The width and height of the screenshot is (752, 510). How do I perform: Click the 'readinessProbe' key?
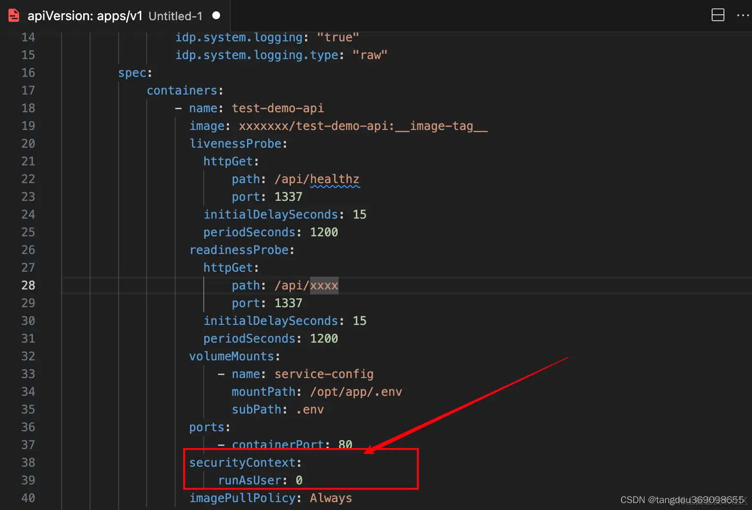(x=239, y=250)
